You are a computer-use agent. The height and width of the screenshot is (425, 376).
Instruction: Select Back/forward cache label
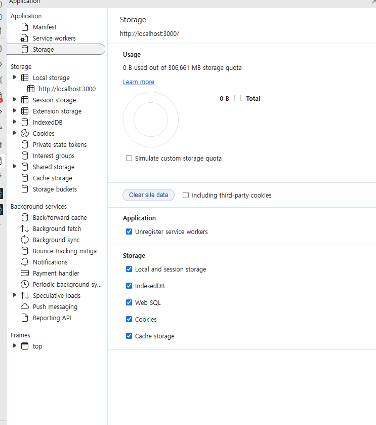pos(60,218)
